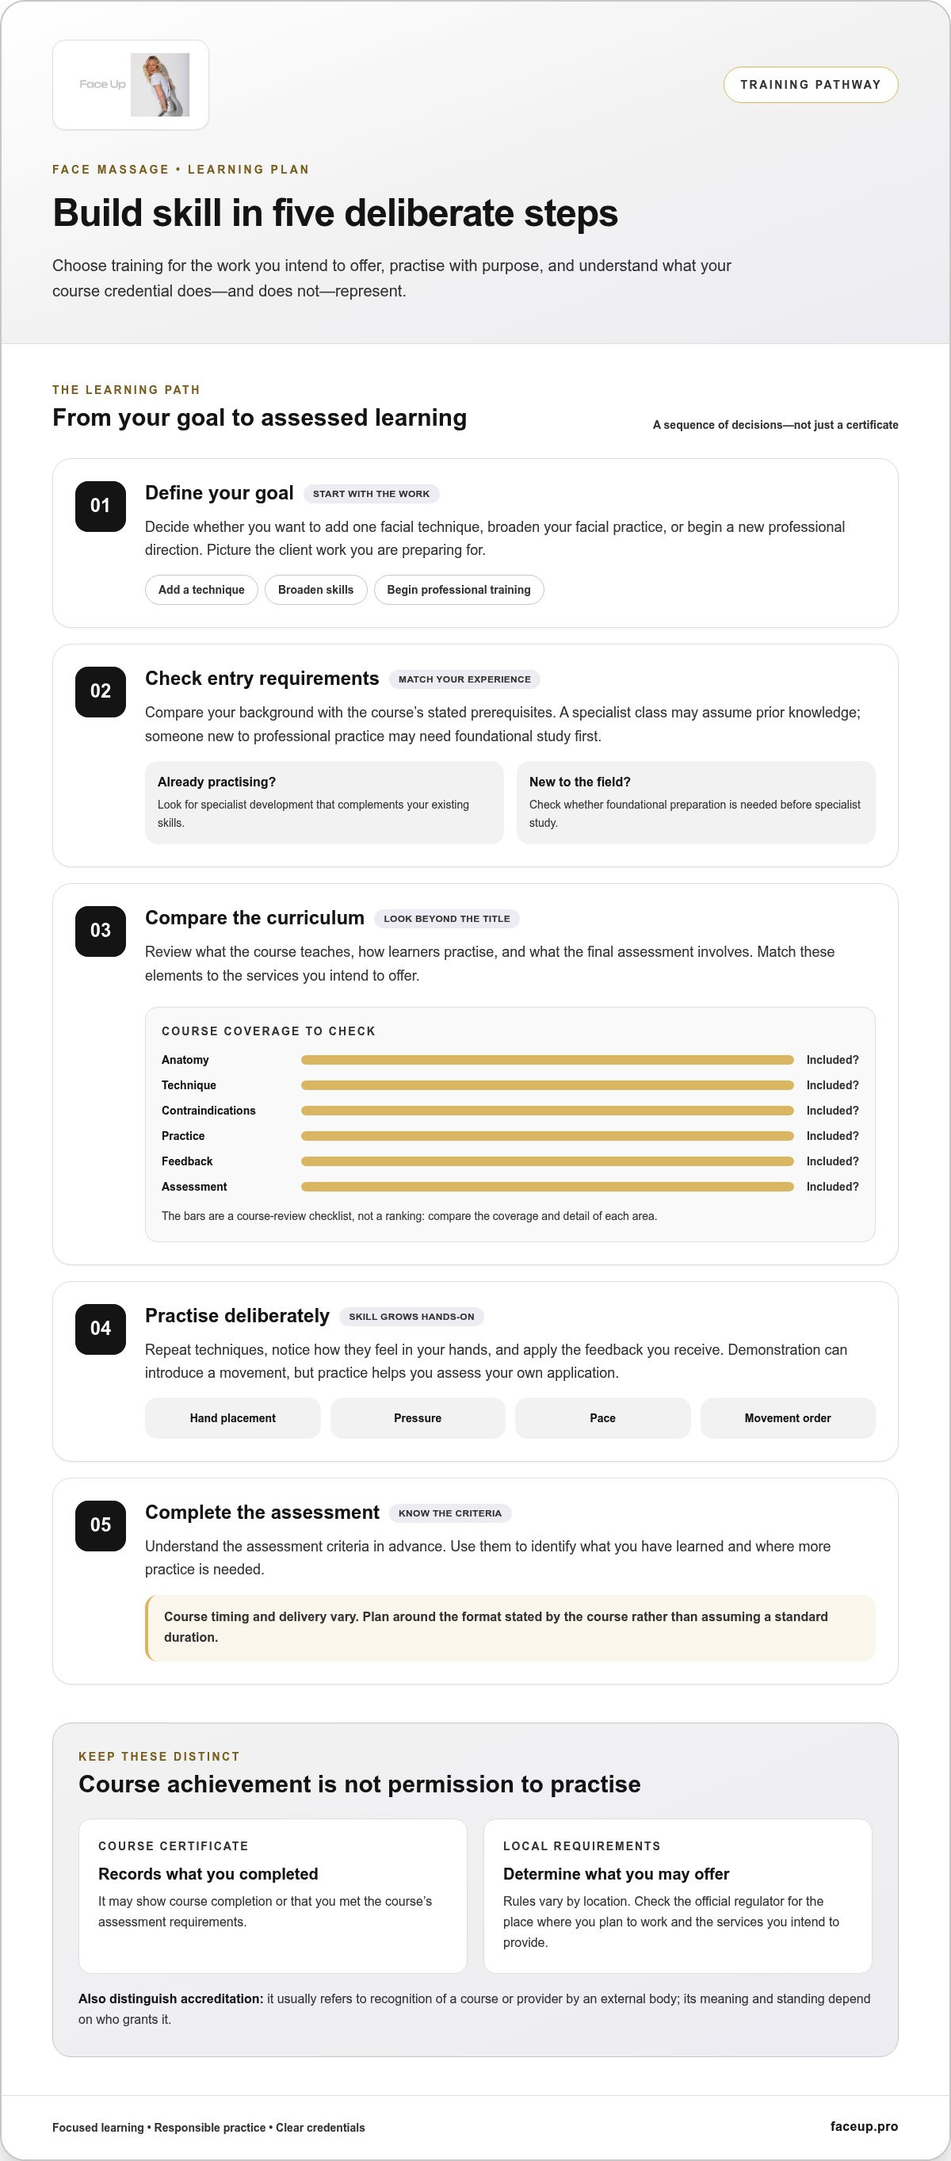Select the step 01 number icon
Viewport: 951px width, 2161px height.
click(x=101, y=506)
